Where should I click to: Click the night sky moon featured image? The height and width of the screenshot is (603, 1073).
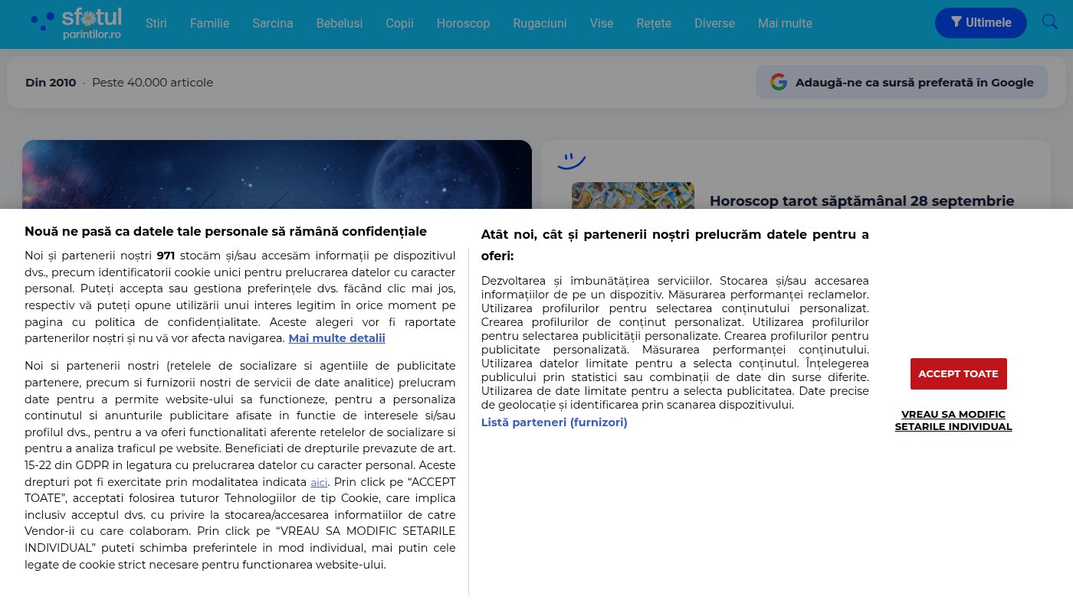coord(277,174)
